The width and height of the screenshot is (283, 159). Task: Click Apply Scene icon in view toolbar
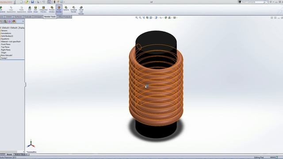(x=169, y=18)
